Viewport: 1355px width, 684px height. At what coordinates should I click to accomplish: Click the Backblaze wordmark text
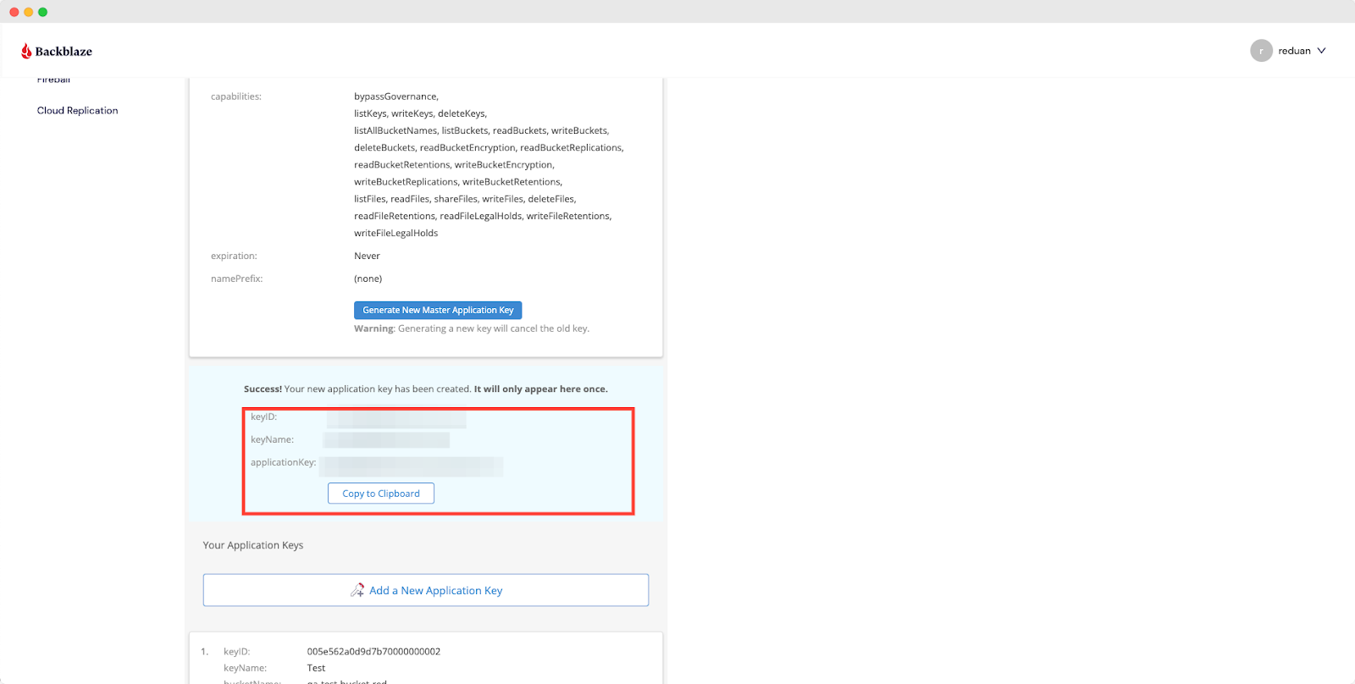tap(64, 52)
